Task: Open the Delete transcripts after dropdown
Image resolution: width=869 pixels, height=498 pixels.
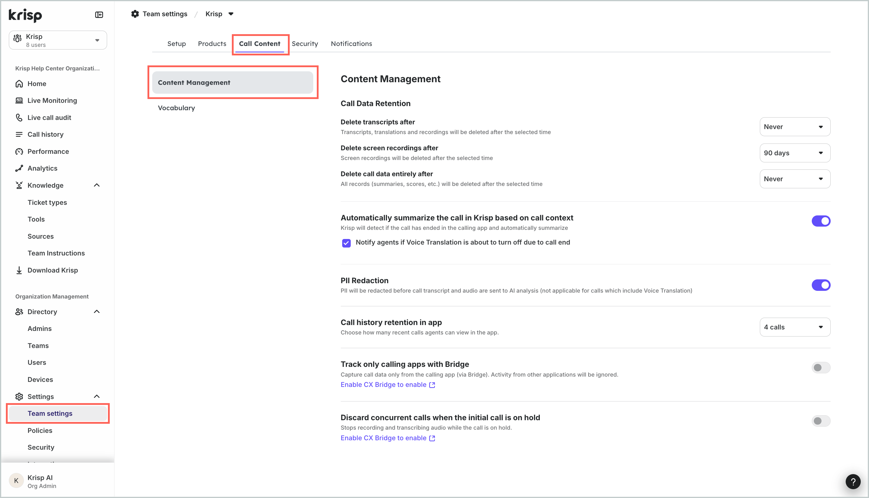Action: [x=795, y=127]
